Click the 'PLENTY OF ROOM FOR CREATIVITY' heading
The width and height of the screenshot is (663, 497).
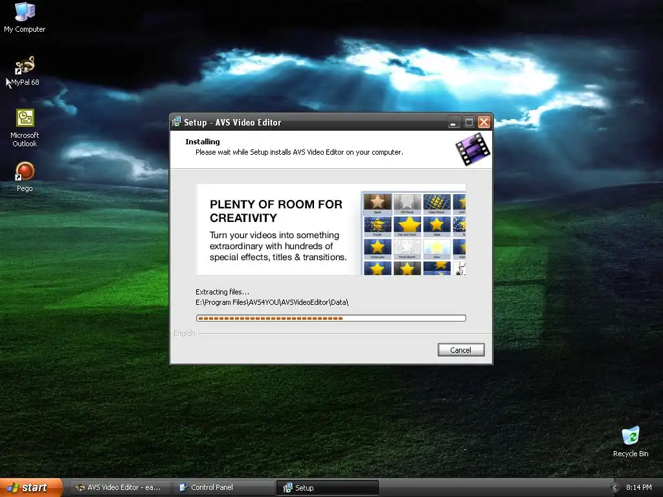(276, 211)
